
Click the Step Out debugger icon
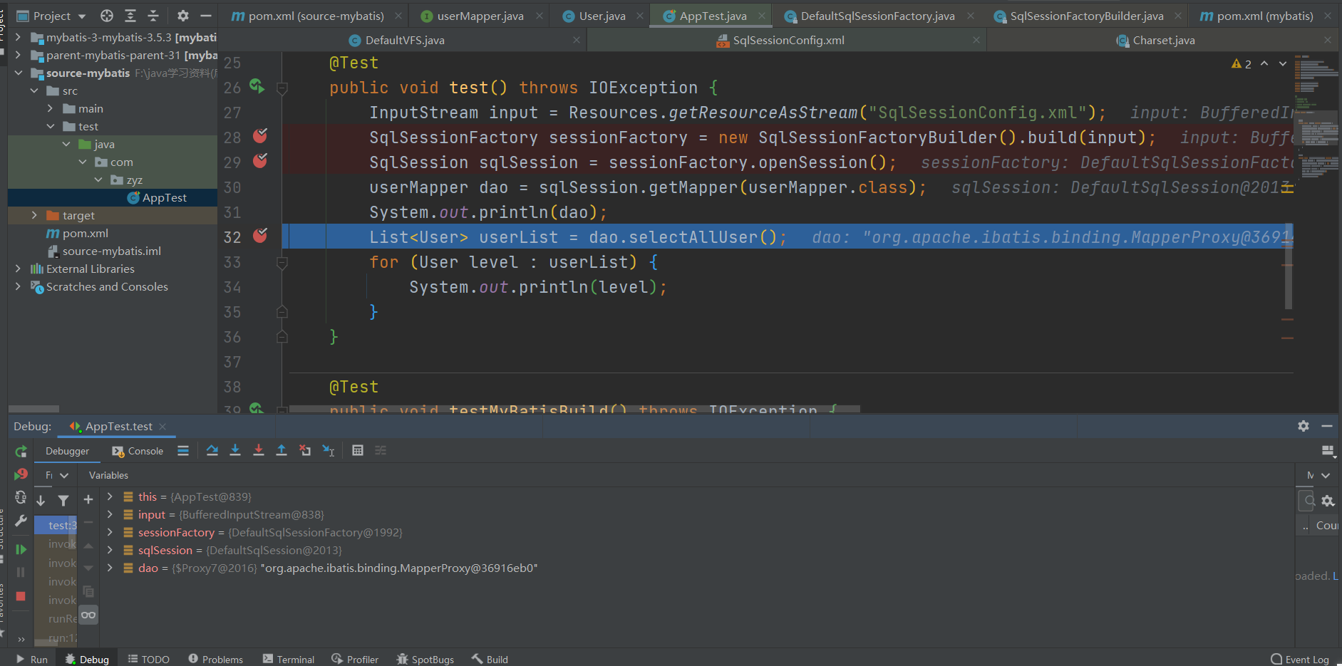click(x=282, y=450)
